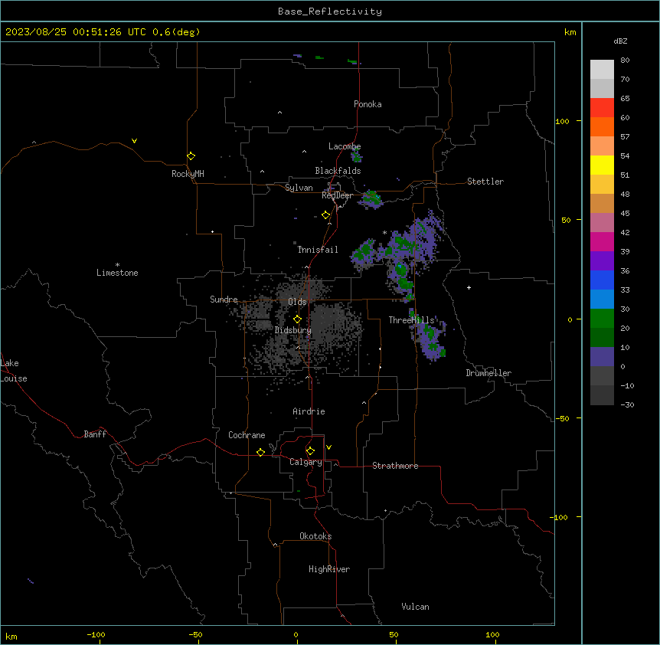Select the red 60-65 dBZ legend swatch
This screenshot has height=645, width=660.
point(602,107)
